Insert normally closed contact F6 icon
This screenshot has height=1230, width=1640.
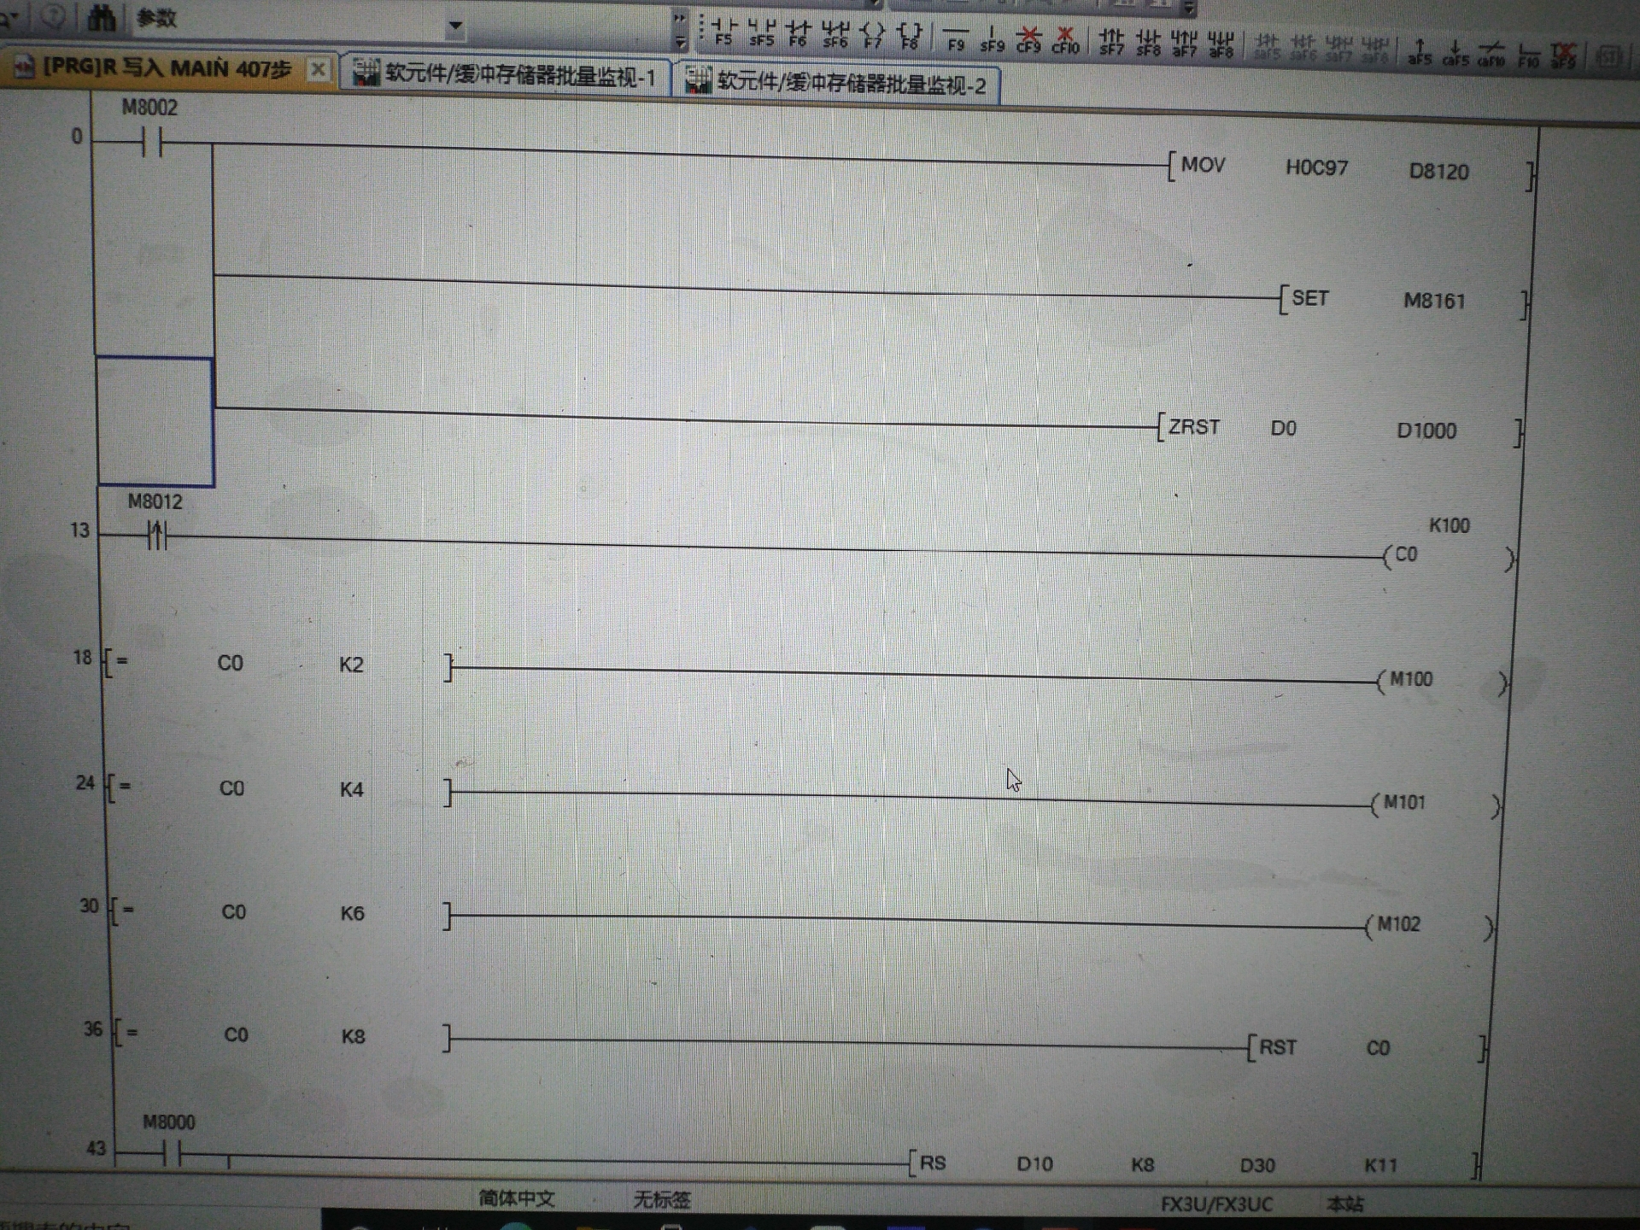(x=798, y=33)
